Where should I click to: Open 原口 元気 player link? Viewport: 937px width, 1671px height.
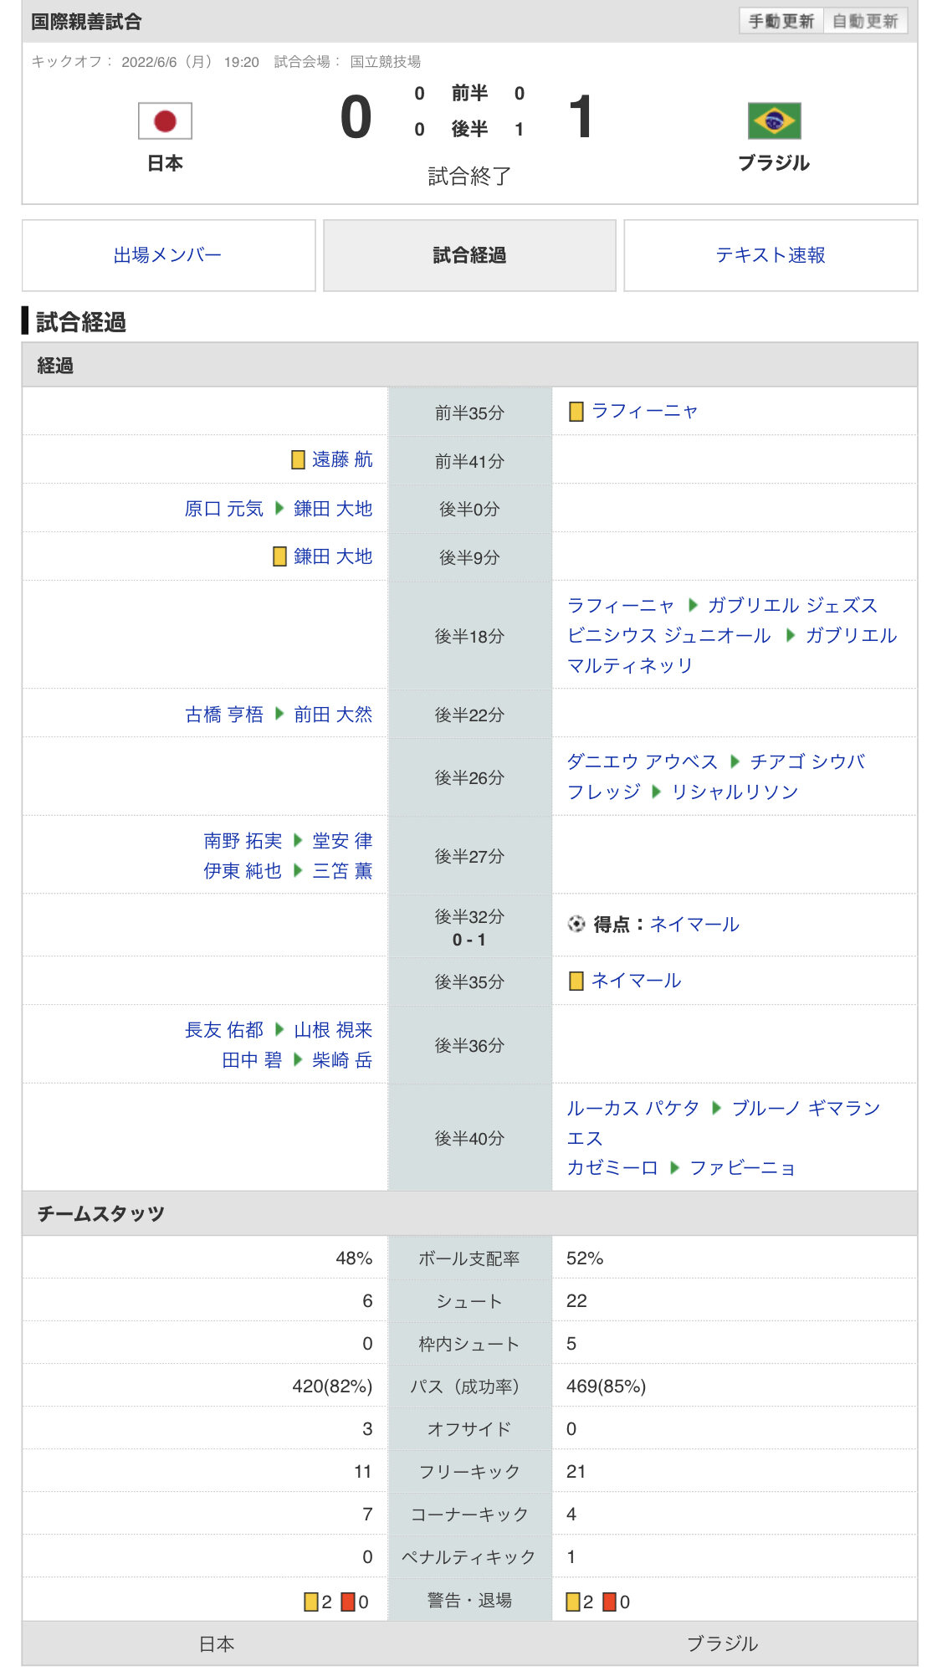tap(223, 509)
